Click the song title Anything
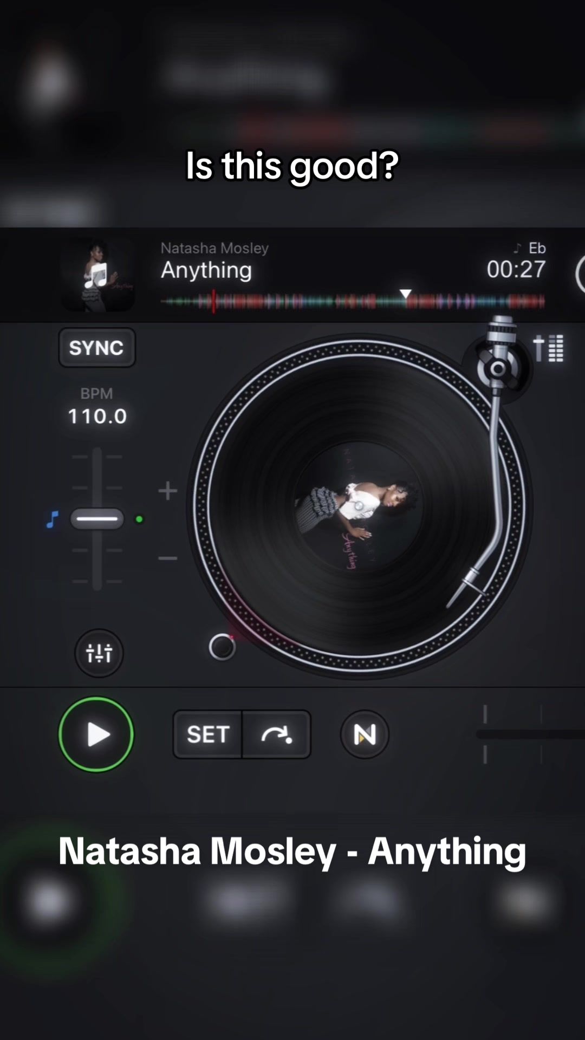 (206, 270)
